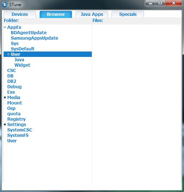
Task: Select the Osp folder
Action: (12, 108)
